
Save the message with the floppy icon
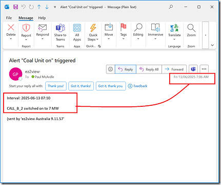coord(15,7)
